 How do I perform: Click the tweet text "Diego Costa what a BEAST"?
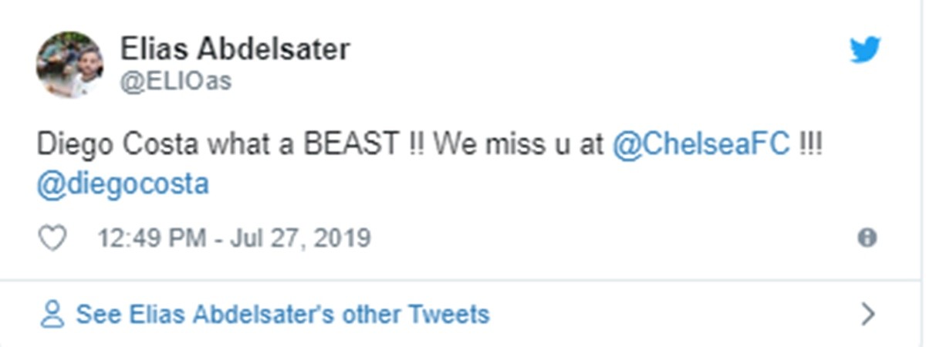(x=217, y=146)
